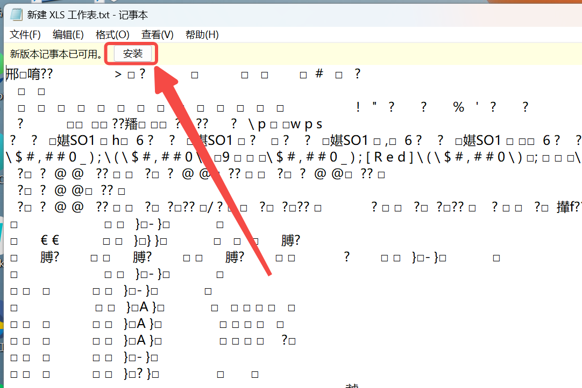
Task: Open the 查看(V) menu
Action: point(157,35)
